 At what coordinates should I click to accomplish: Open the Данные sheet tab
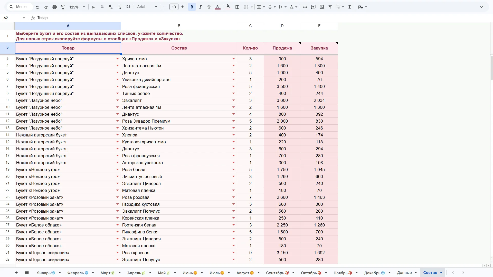(404, 273)
